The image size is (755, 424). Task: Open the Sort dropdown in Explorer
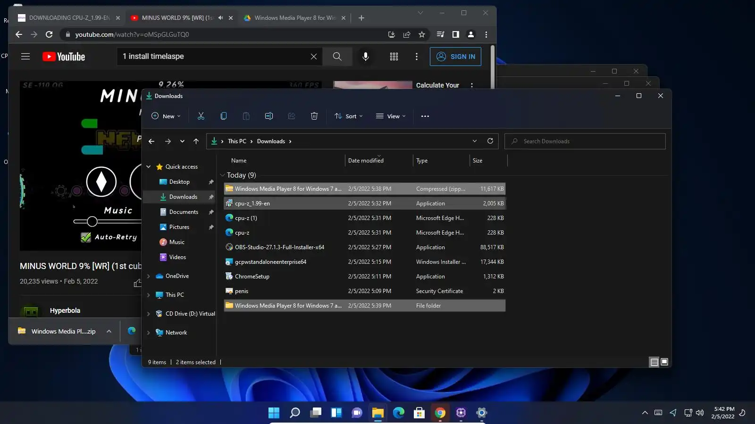coord(349,116)
